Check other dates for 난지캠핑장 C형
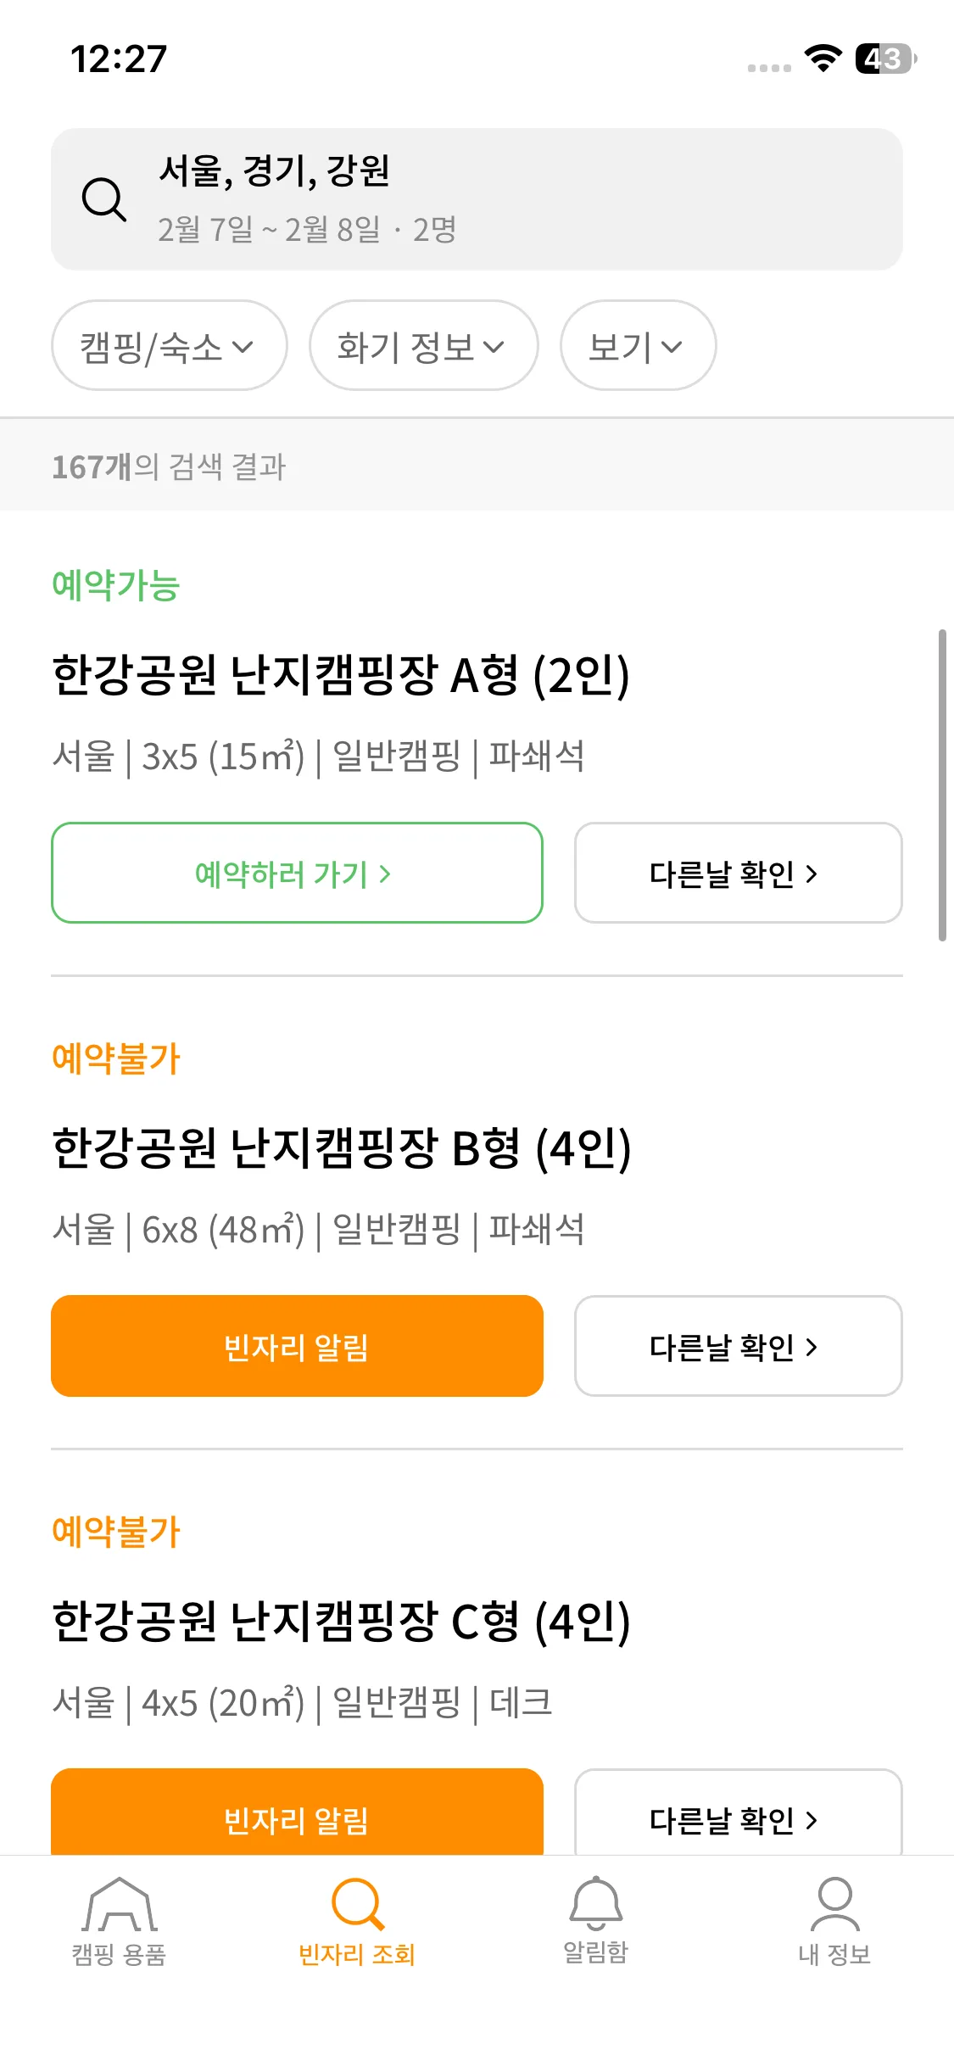 [738, 1817]
